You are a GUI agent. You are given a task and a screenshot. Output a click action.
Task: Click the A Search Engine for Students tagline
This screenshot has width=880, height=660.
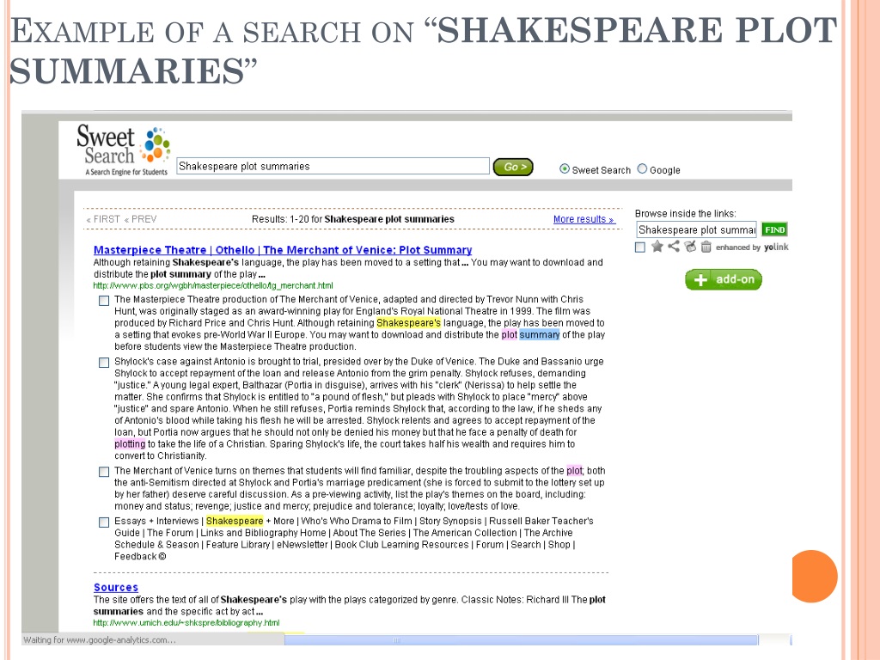pyautogui.click(x=126, y=172)
